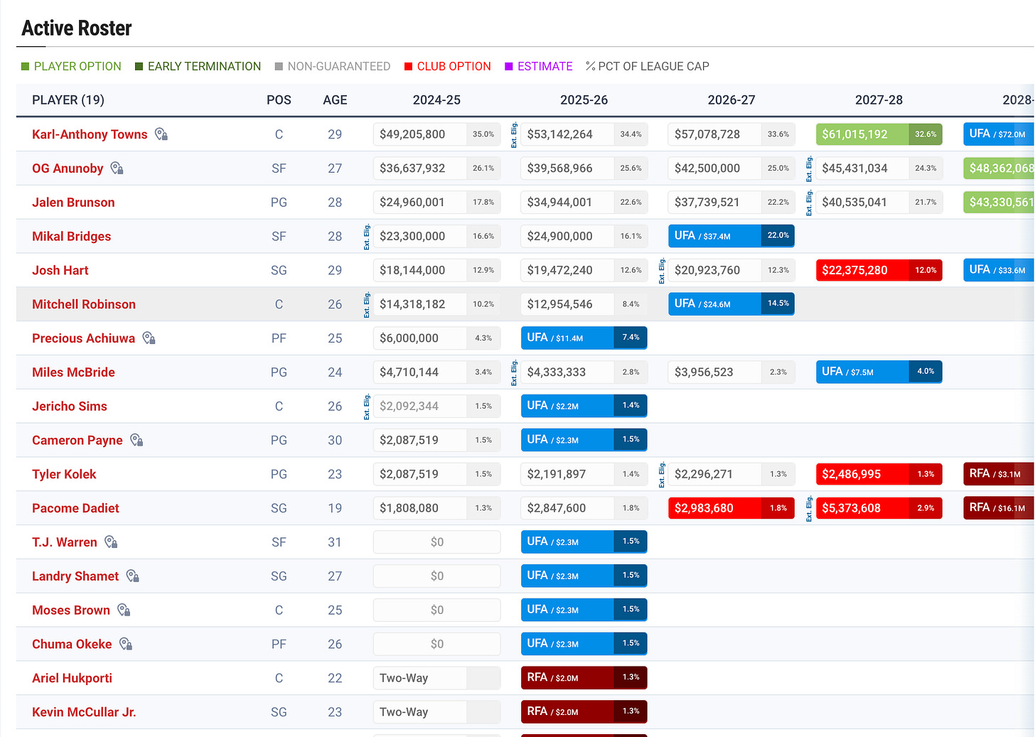Open Precious Achiuwa player link
Image resolution: width=1035 pixels, height=737 pixels.
point(83,338)
